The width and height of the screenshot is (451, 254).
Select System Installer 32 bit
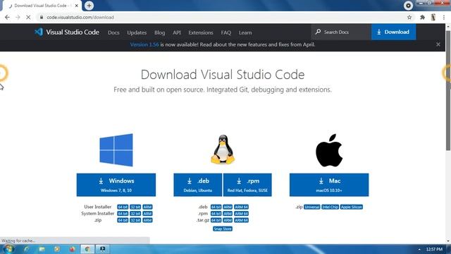click(x=135, y=213)
